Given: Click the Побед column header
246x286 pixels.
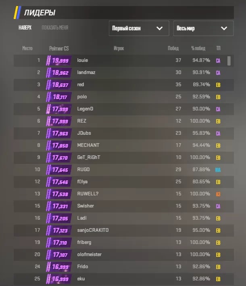Looking at the screenshot, I should click(173, 49).
